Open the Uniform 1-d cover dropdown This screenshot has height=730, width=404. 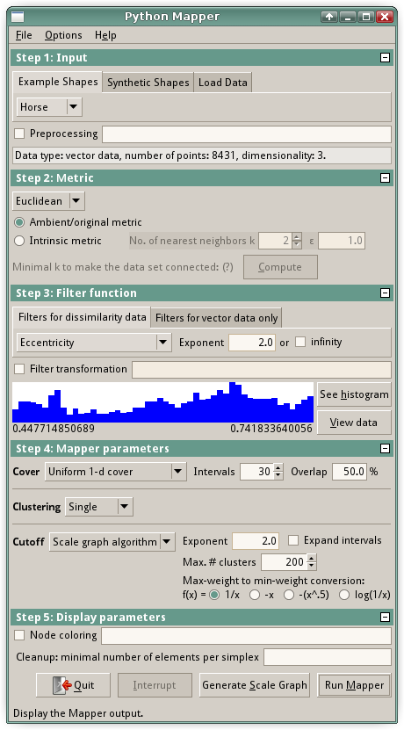click(115, 472)
